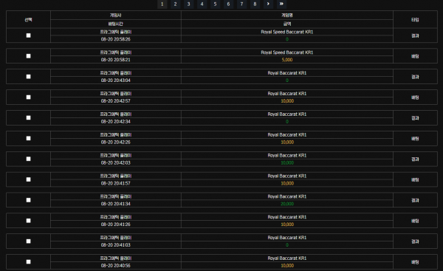The height and width of the screenshot is (271, 443).
Task: Toggle checkbox for 08-20 20:42:03 entry
Action: coord(28,159)
